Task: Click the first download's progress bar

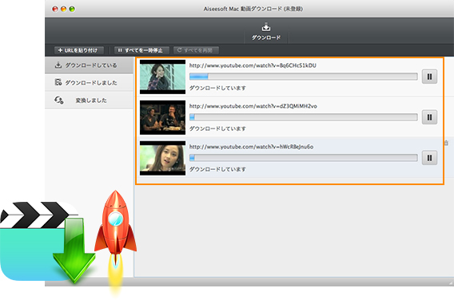Action: tap(304, 77)
